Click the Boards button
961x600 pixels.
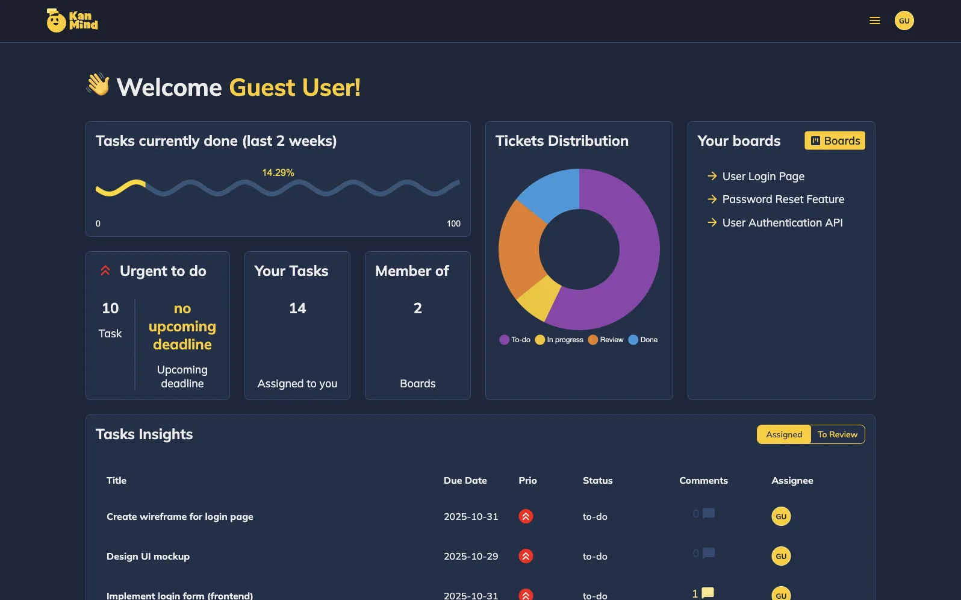tap(835, 141)
